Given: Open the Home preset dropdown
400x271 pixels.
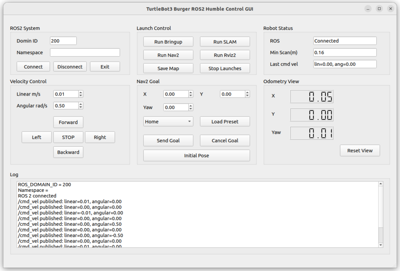Looking at the screenshot, I should (x=168, y=122).
